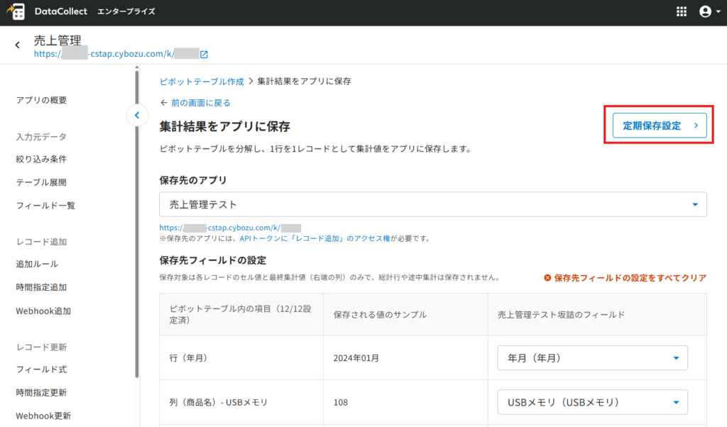Return via 前の画面に戻る link
The height and width of the screenshot is (427, 727).
200,103
